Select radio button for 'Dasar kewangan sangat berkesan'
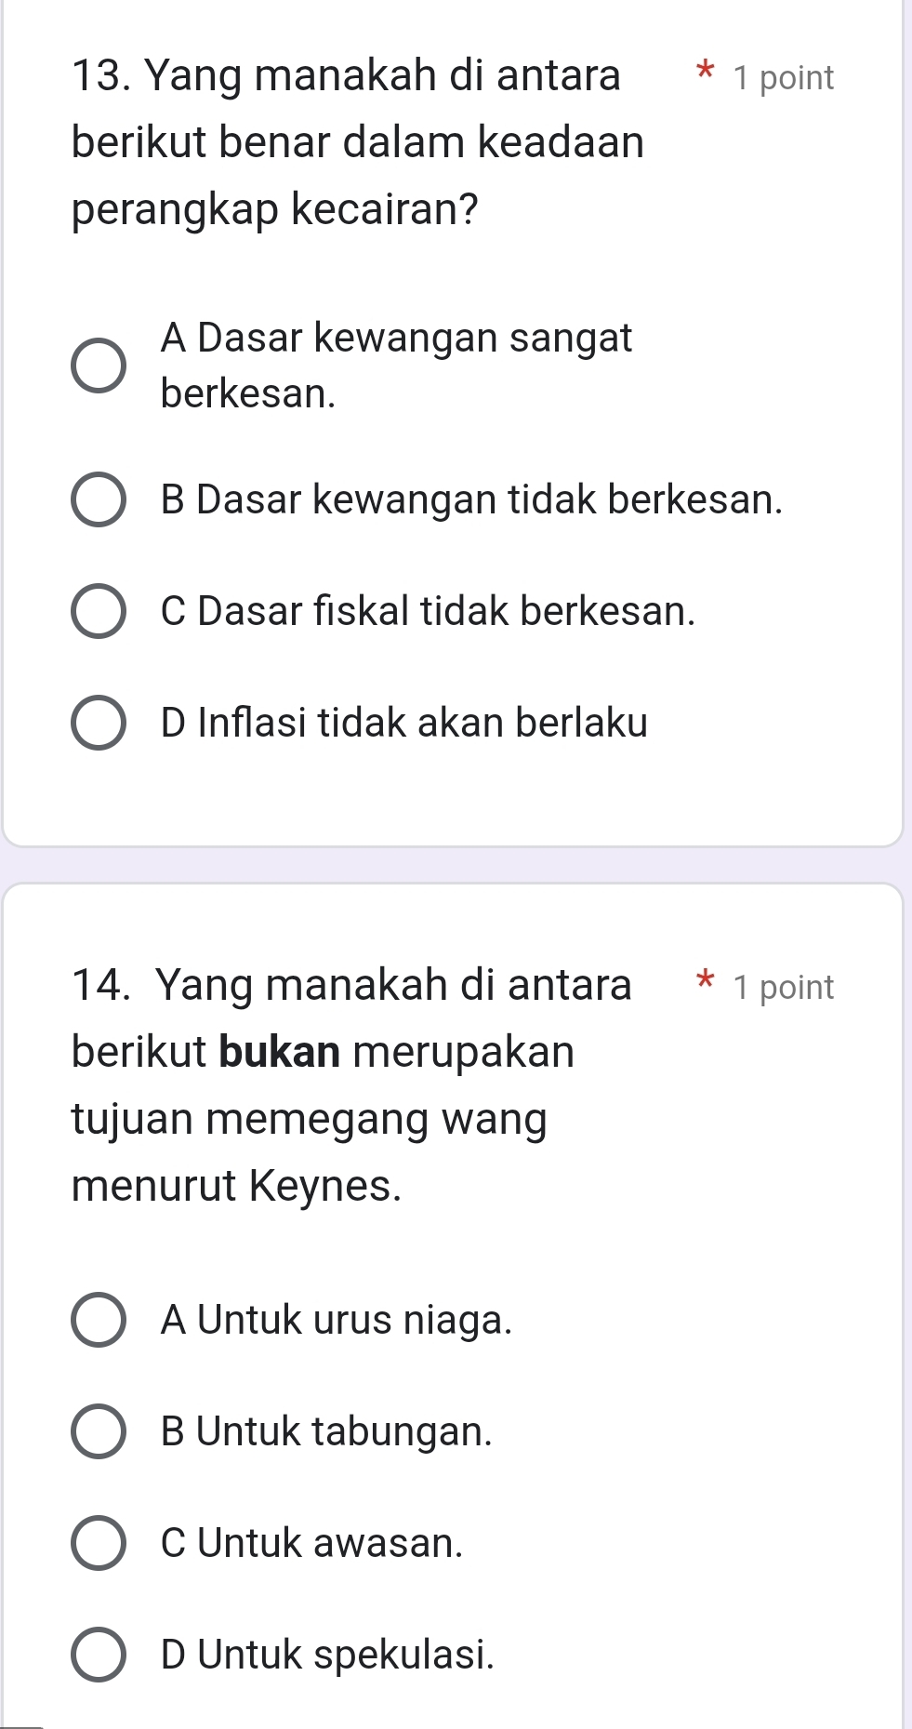 pyautogui.click(x=99, y=366)
